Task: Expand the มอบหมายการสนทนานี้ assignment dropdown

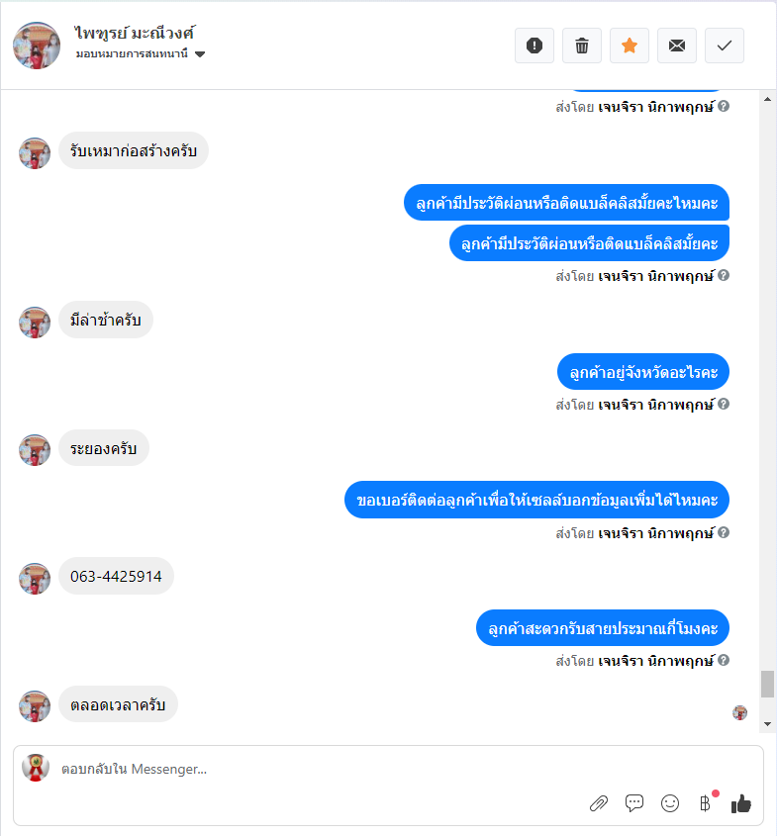Action: point(200,53)
